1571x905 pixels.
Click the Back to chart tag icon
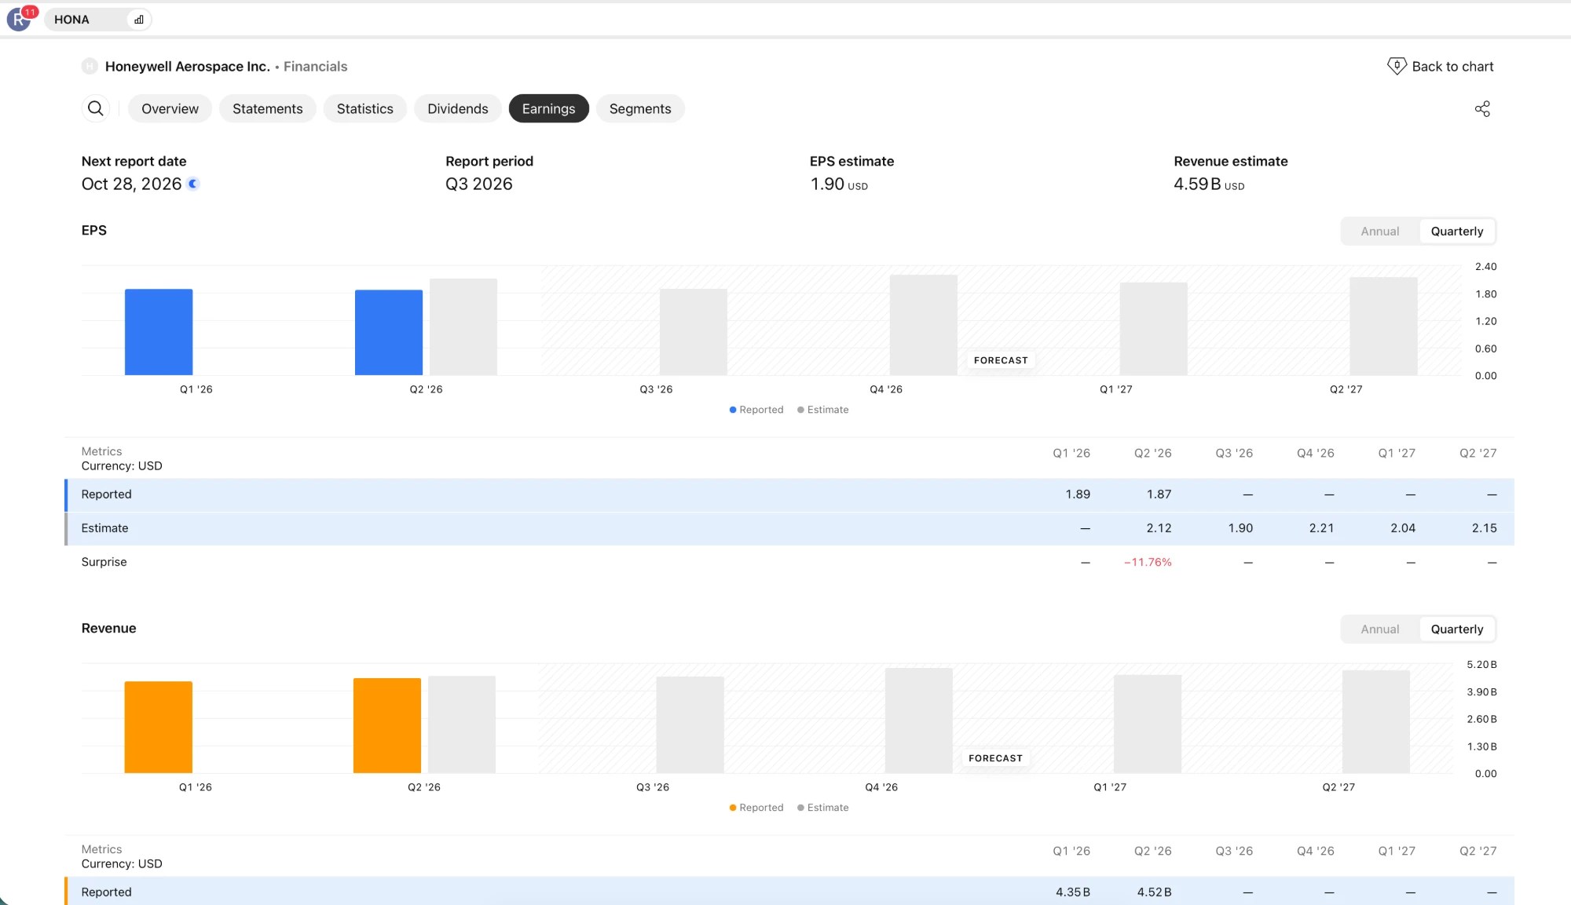(x=1397, y=66)
